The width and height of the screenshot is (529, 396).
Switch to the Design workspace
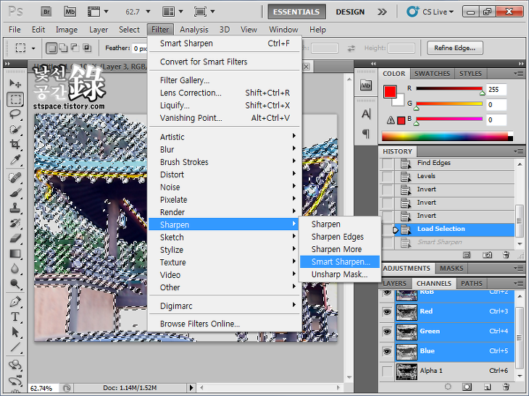[350, 12]
